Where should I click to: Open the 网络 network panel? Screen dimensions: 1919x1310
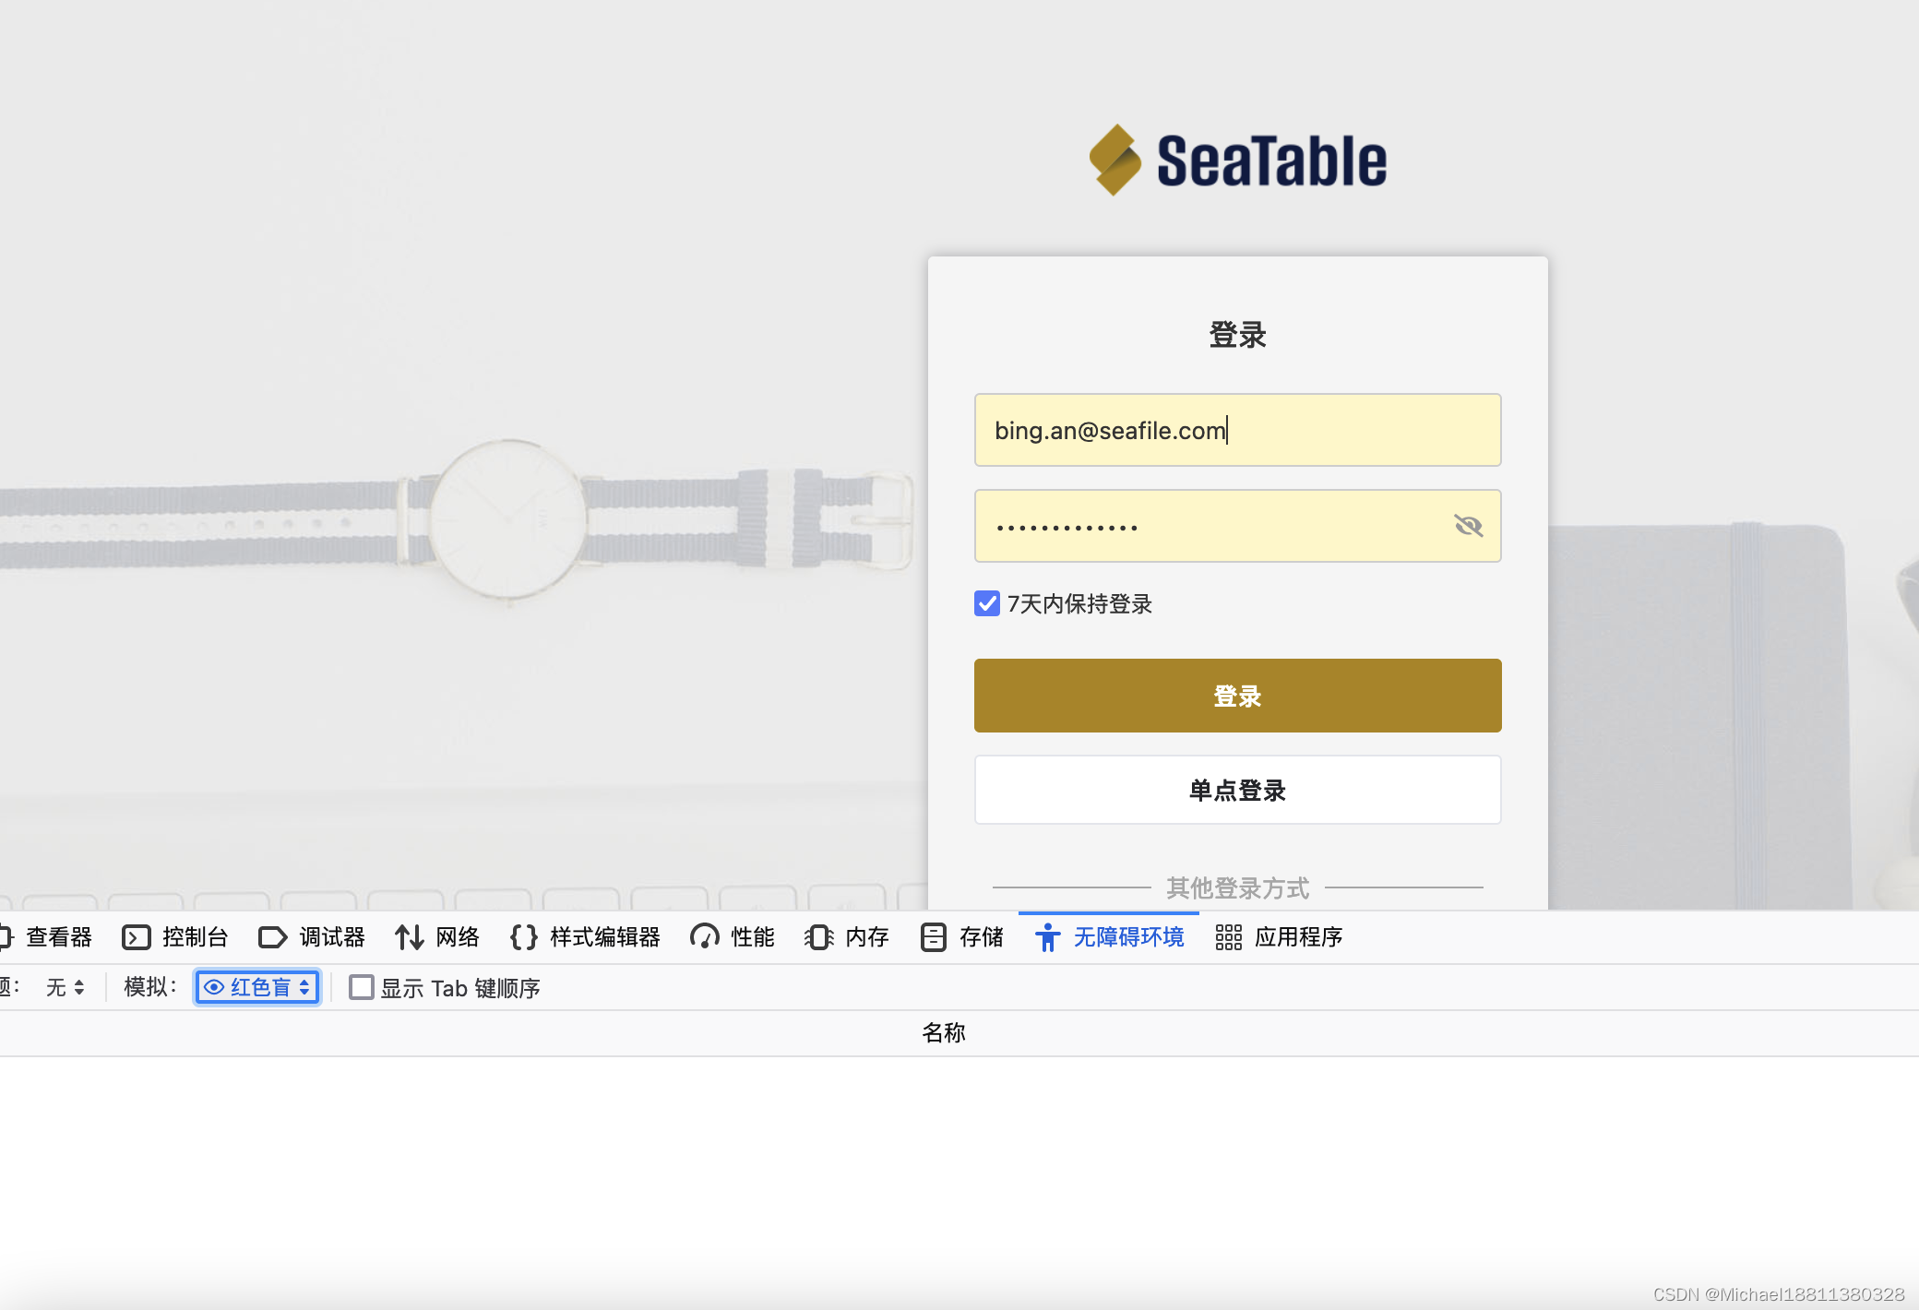[457, 936]
